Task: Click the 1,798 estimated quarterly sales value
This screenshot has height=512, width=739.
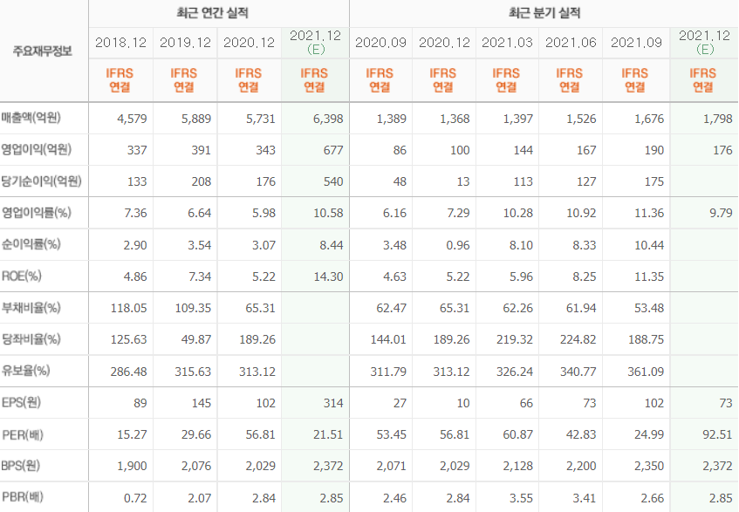Action: pyautogui.click(x=718, y=119)
